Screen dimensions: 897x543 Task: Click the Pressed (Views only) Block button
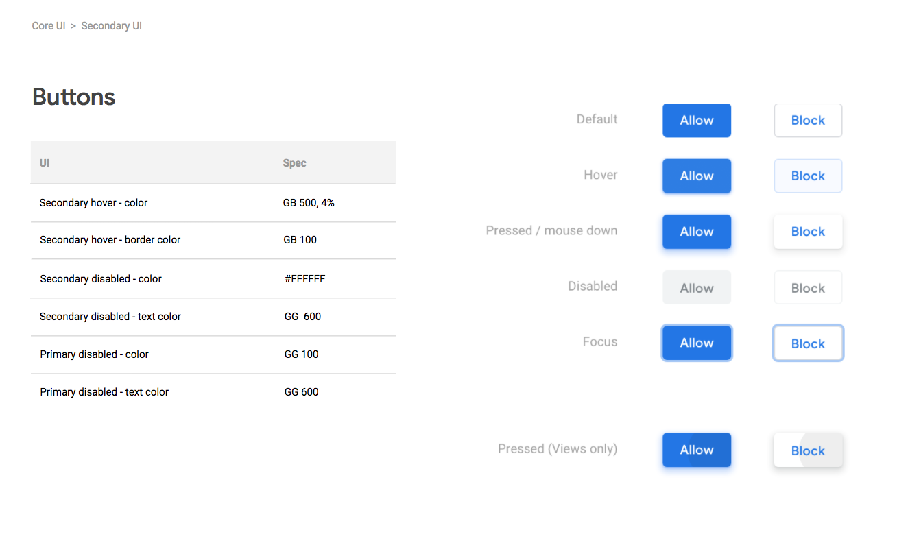click(808, 450)
